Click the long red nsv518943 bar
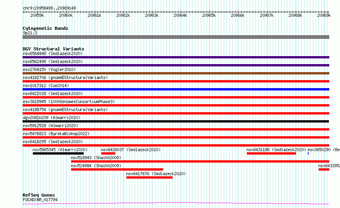The image size is (340, 208). click(x=200, y=161)
